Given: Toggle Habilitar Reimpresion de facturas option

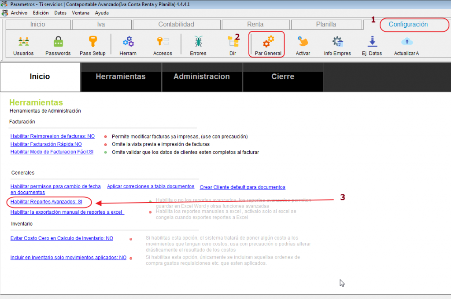Looking at the screenshot, I should 52,136.
